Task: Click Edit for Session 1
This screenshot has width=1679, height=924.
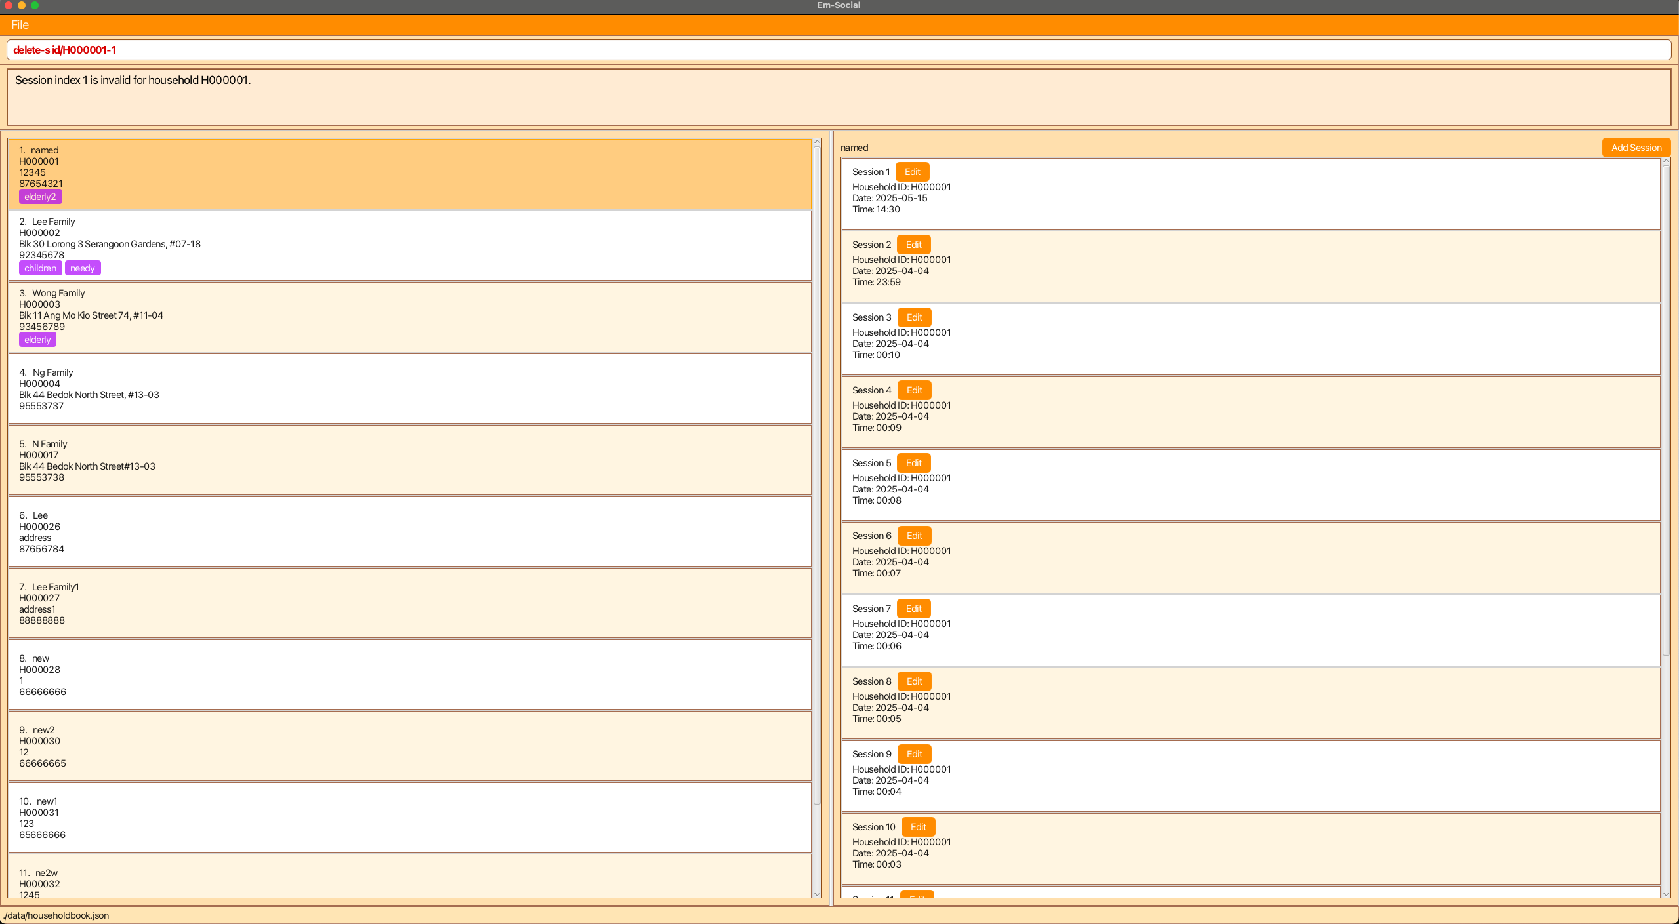Action: [x=912, y=172]
